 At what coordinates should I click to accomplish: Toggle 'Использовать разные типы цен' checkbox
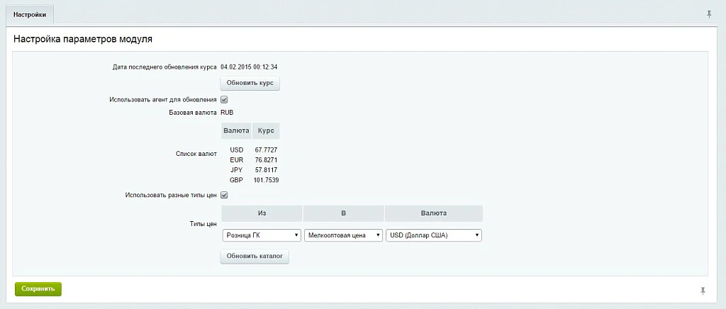tap(224, 195)
